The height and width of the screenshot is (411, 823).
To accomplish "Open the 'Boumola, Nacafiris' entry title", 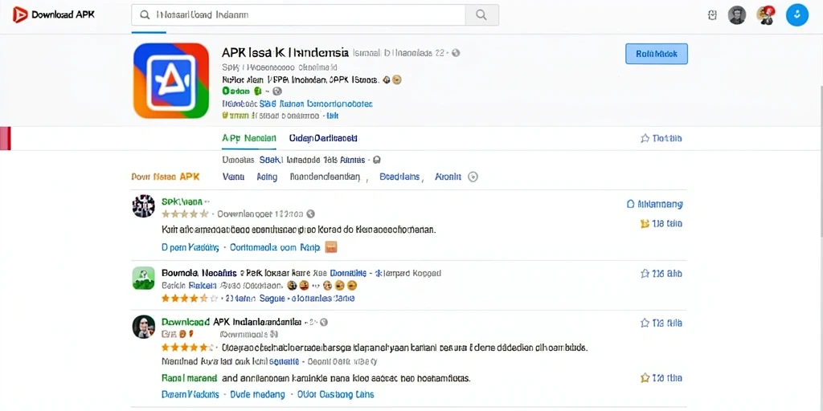I will click(199, 273).
